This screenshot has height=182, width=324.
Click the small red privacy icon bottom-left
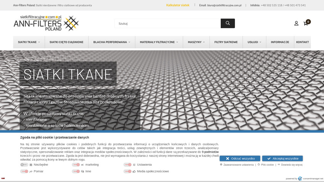click(x=3, y=178)
